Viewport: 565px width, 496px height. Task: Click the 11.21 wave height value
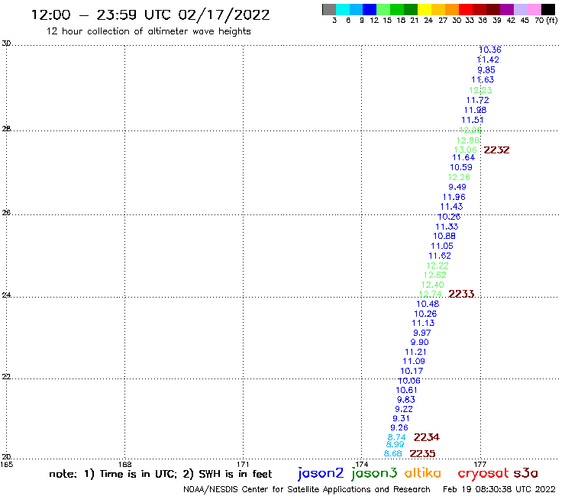415,353
